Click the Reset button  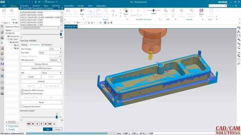coord(41,102)
